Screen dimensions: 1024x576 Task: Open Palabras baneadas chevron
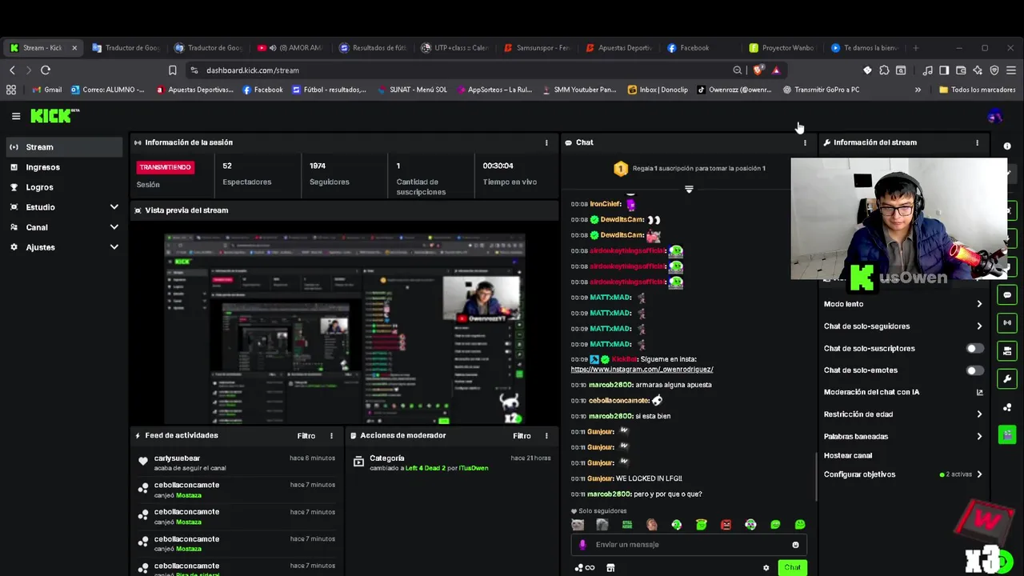[979, 437]
